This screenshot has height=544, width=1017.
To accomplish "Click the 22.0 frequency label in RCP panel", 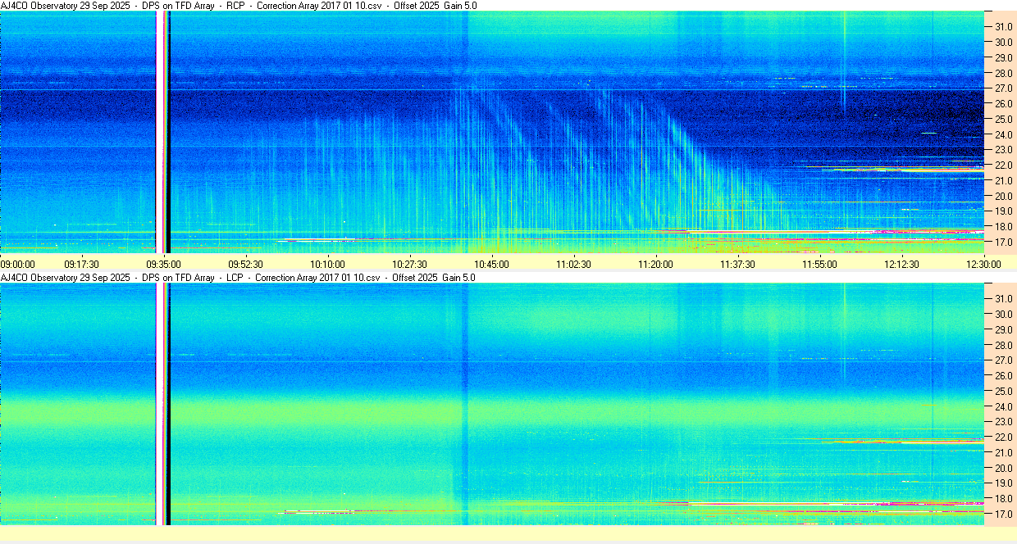I will click(1003, 165).
